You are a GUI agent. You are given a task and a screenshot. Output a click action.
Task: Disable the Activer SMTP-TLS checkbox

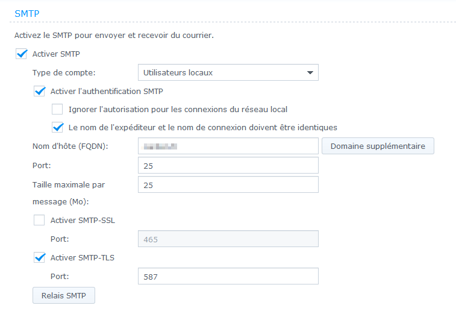pyautogui.click(x=40, y=257)
